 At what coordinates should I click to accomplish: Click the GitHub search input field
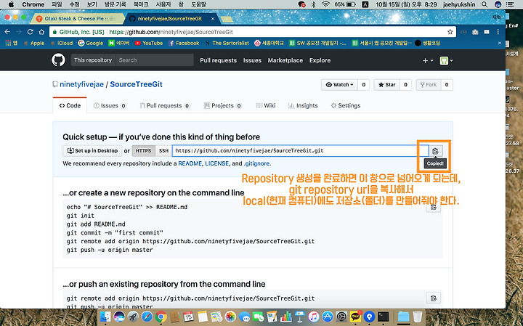pos(155,60)
